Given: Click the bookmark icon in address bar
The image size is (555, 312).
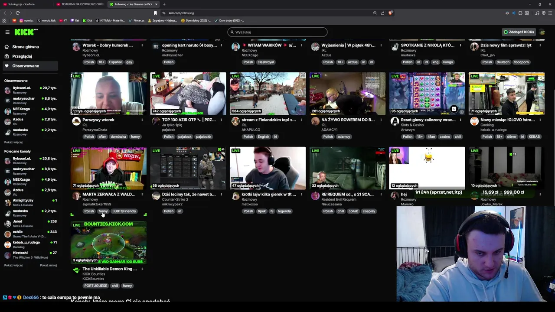Looking at the screenshot, I should tap(155, 13).
